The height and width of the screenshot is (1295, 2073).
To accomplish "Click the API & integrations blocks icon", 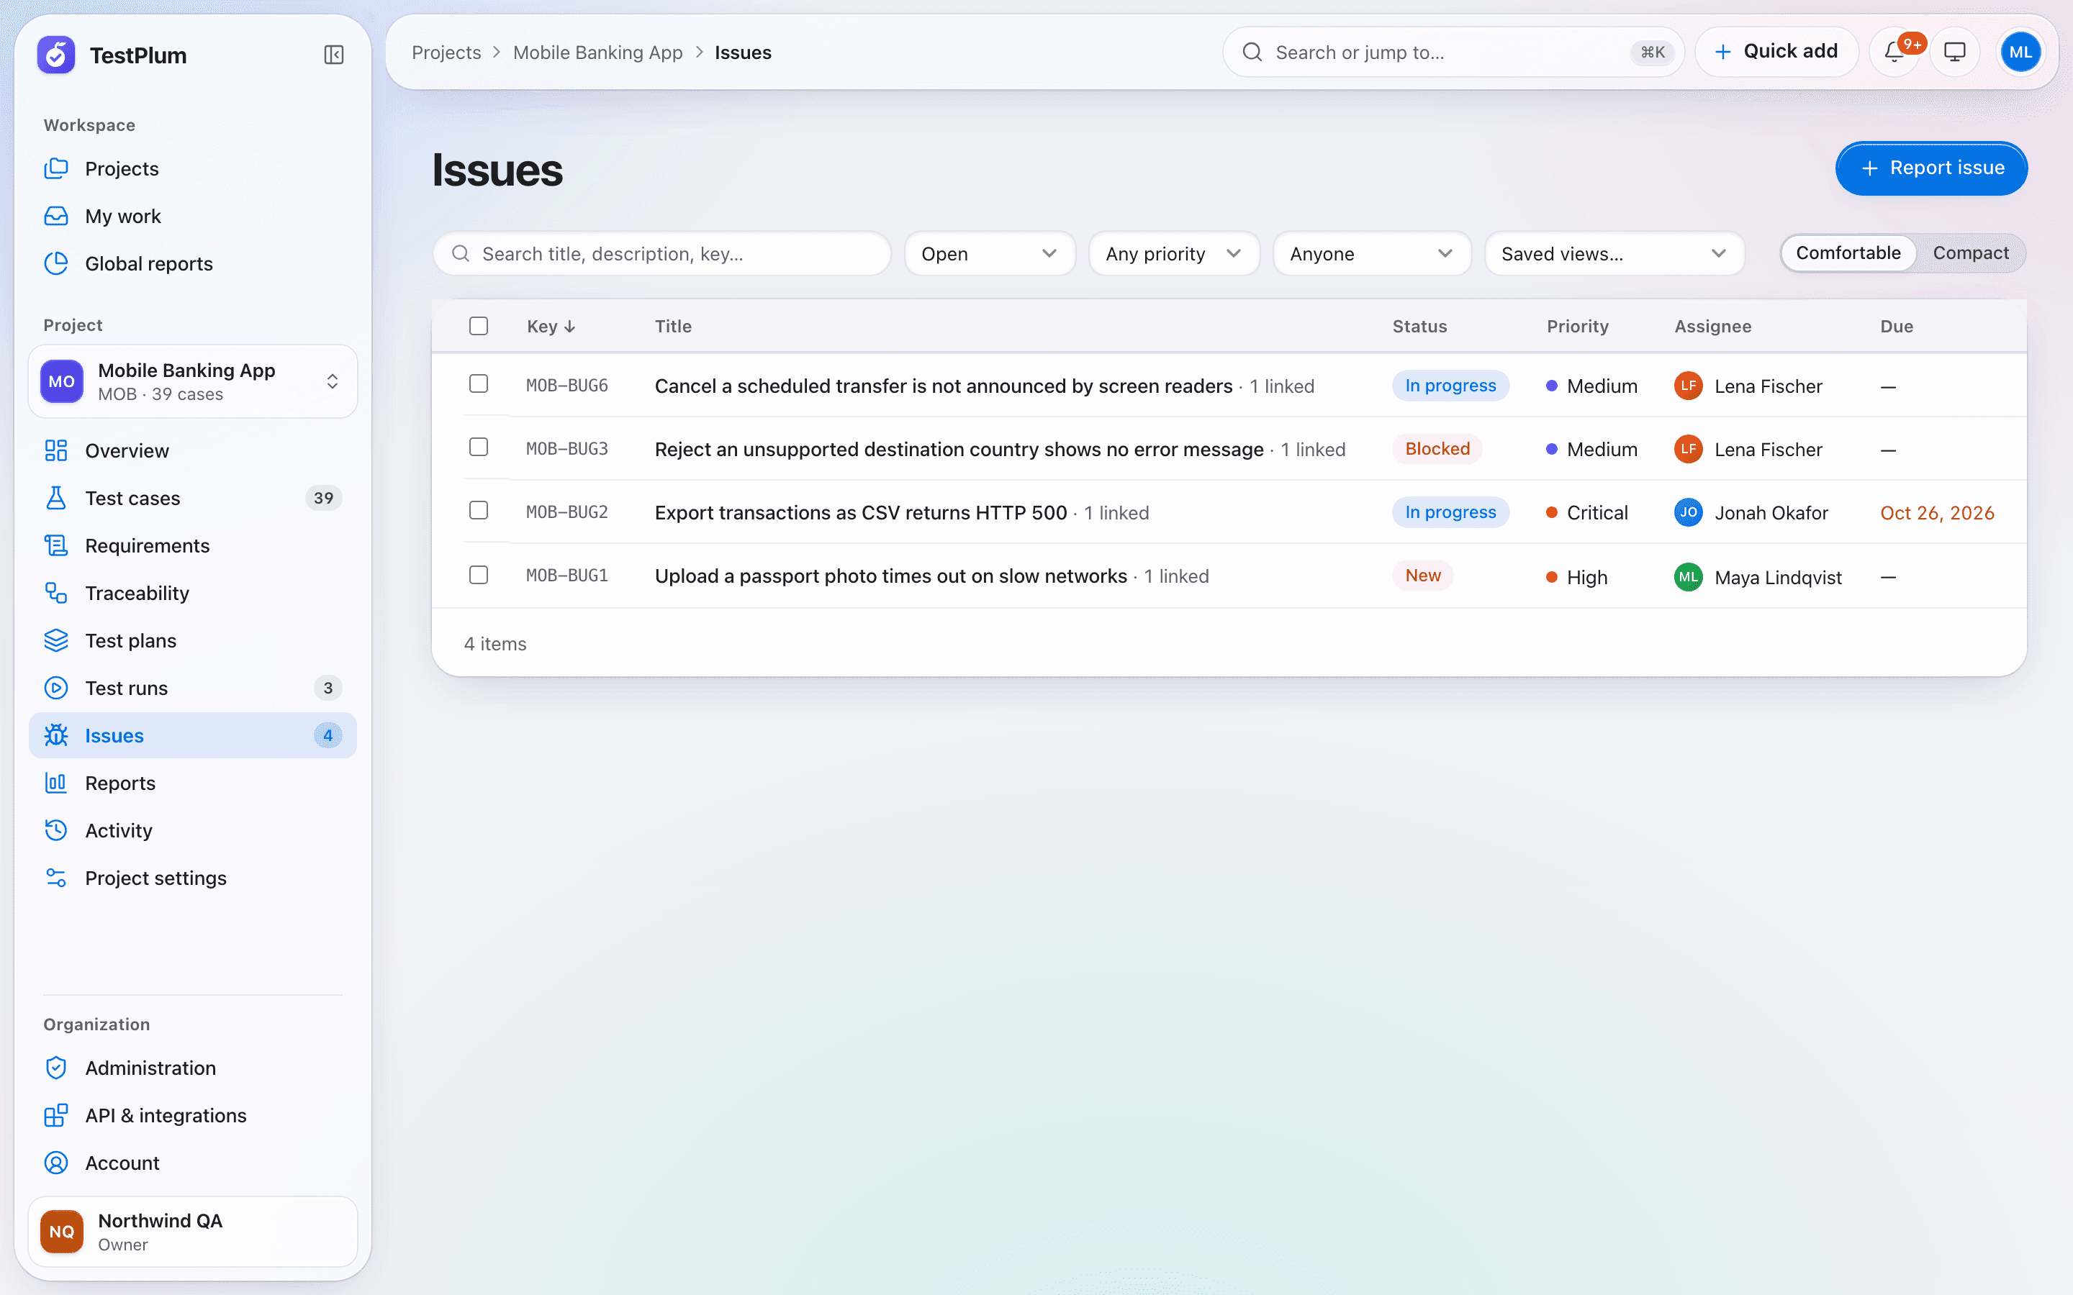I will [57, 1115].
